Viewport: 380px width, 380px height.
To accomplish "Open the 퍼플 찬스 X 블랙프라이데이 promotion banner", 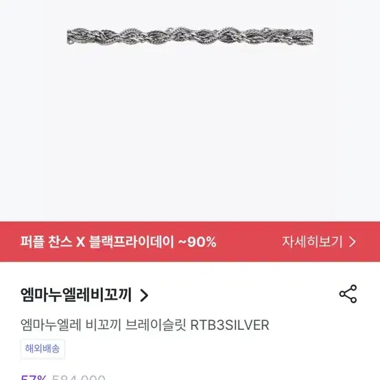I will [x=190, y=241].
